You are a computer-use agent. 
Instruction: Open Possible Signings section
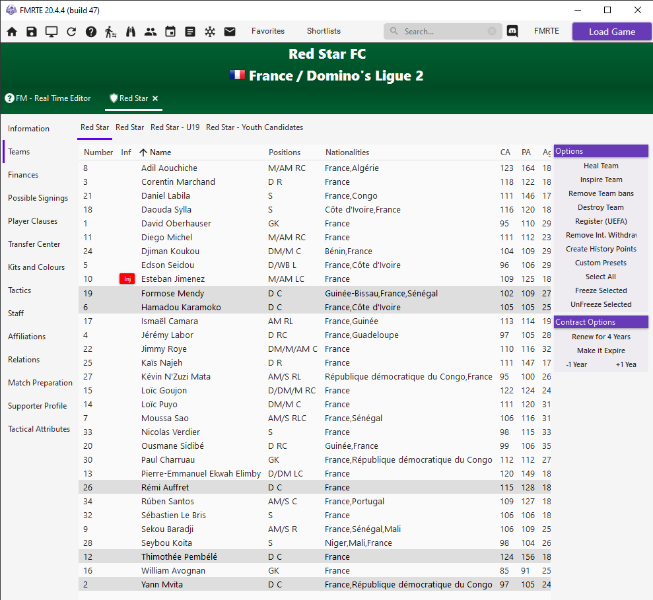click(x=38, y=198)
